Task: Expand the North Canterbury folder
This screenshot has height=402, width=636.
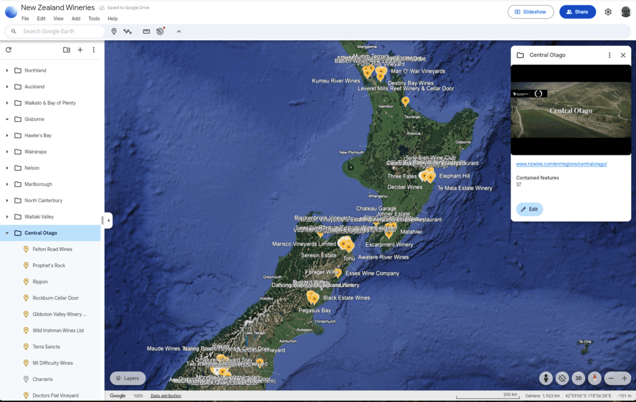Action: pyautogui.click(x=7, y=201)
